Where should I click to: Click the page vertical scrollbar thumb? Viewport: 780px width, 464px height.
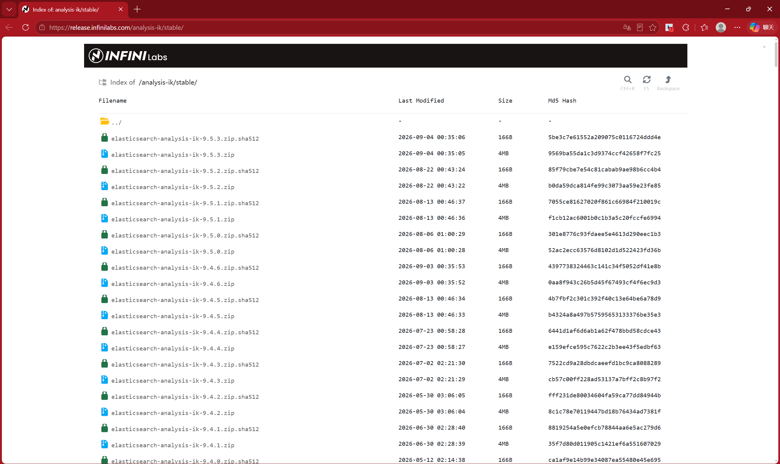(x=776, y=55)
